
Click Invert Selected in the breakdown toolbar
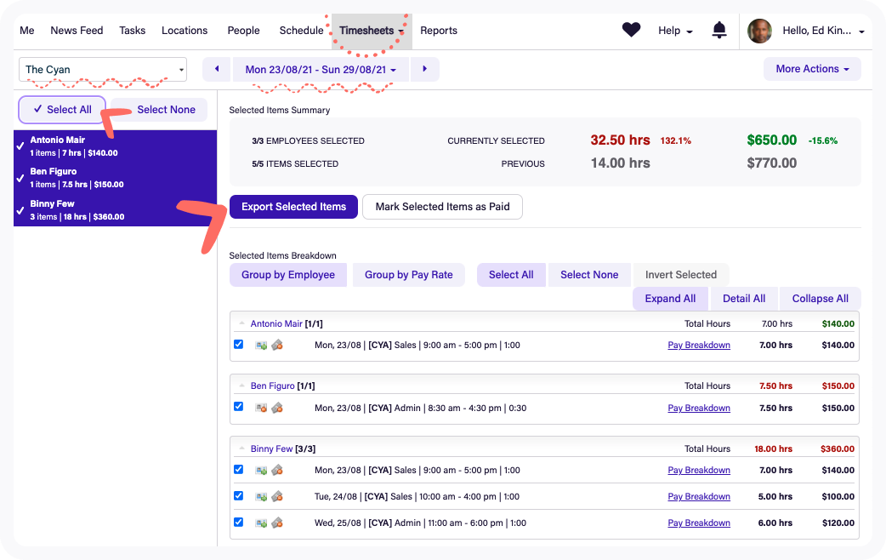tap(680, 274)
